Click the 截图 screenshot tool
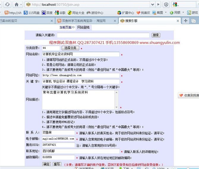The height and width of the screenshot is (169, 199). 158,13
